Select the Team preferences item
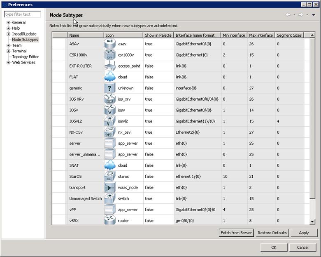Screen dimensions: 321x257 coord(16,45)
